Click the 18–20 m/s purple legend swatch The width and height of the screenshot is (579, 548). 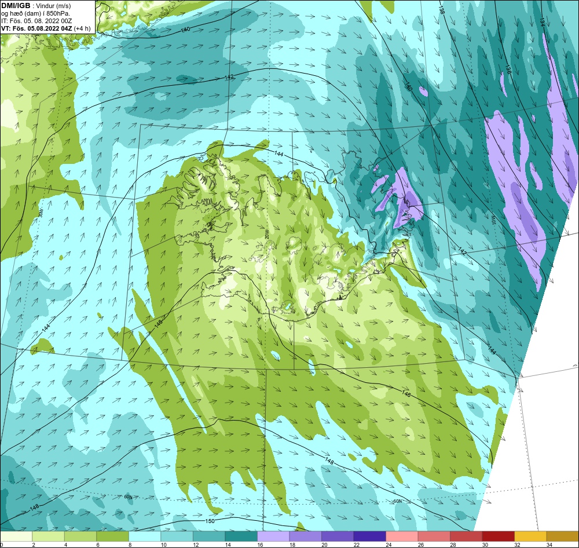pos(305,536)
